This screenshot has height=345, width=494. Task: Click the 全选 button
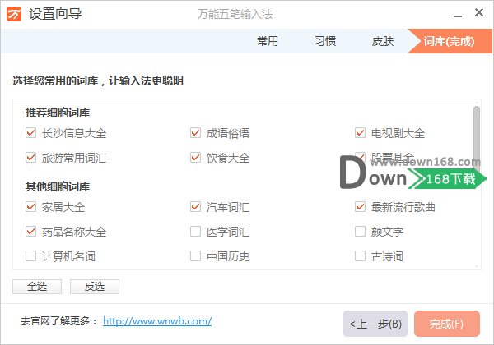(x=37, y=287)
